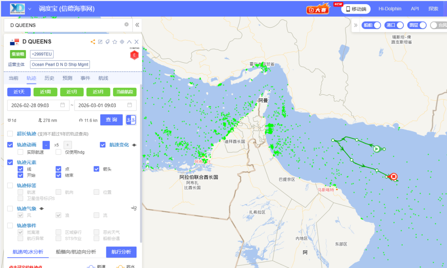Toggle the 港口 ports switch
Image resolution: width=447 pixels, height=268 pixels.
(x=394, y=25)
